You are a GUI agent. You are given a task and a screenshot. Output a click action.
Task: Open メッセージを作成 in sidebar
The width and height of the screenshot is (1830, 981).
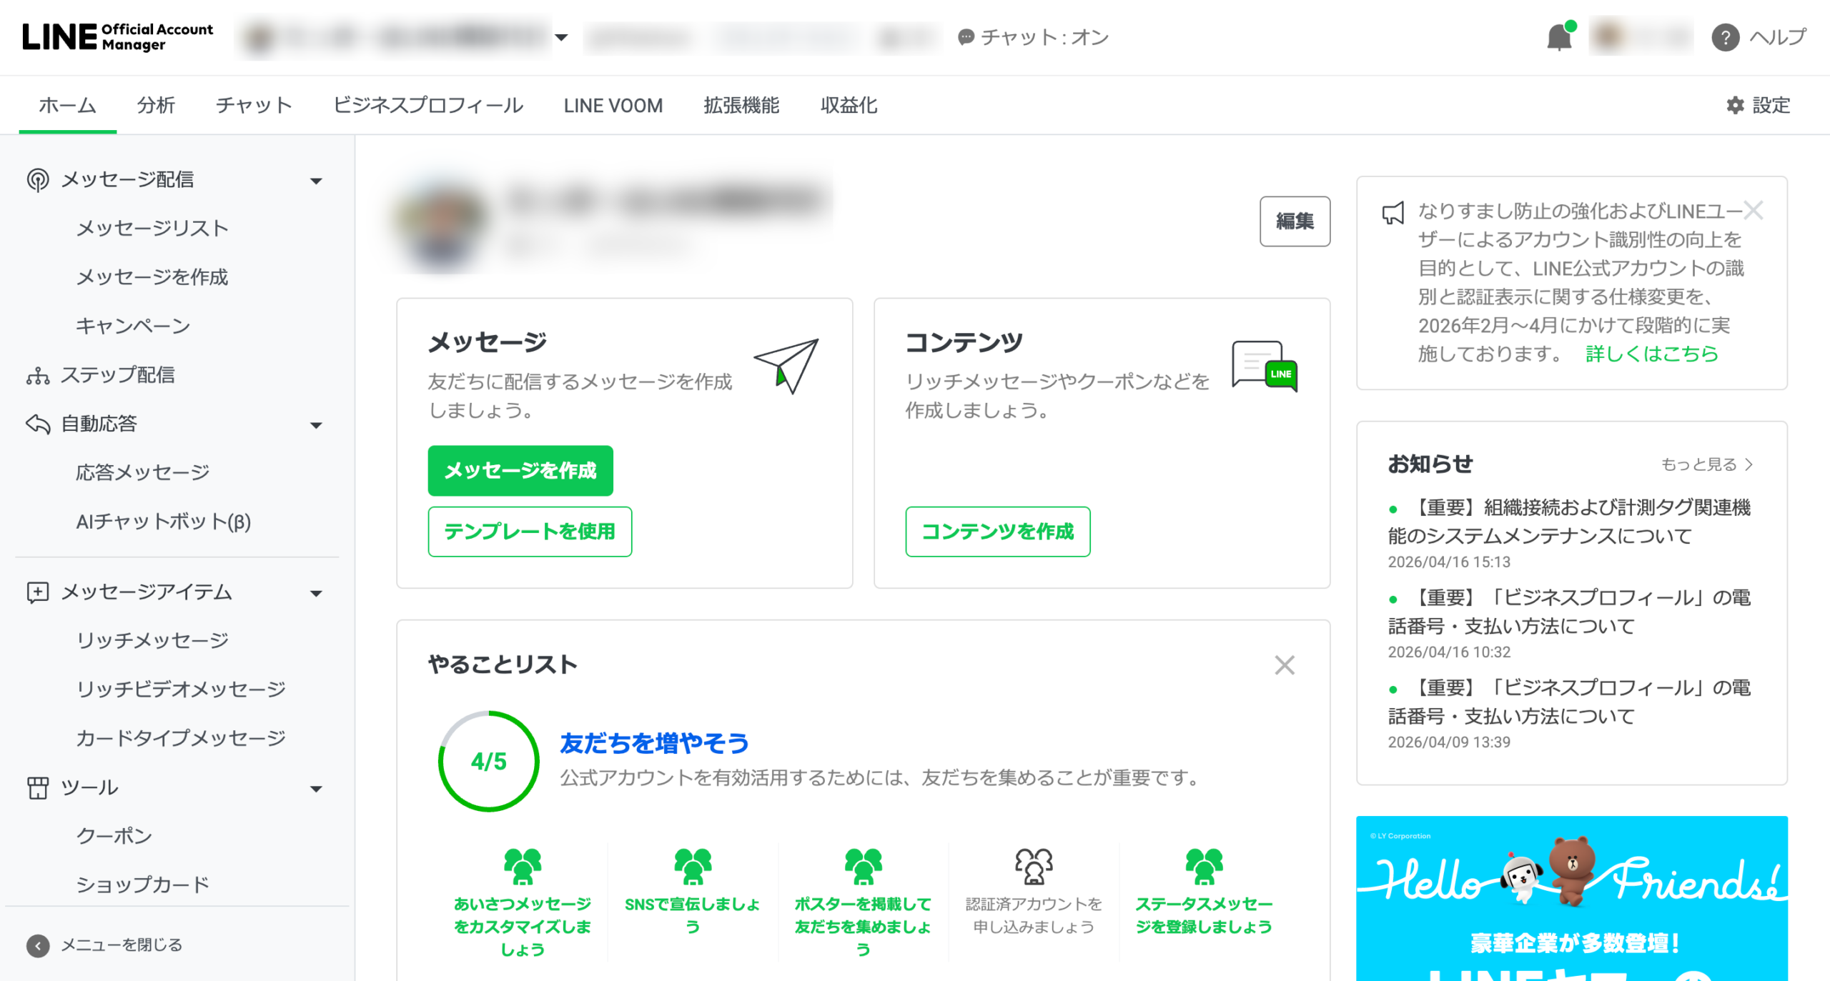[x=152, y=277]
